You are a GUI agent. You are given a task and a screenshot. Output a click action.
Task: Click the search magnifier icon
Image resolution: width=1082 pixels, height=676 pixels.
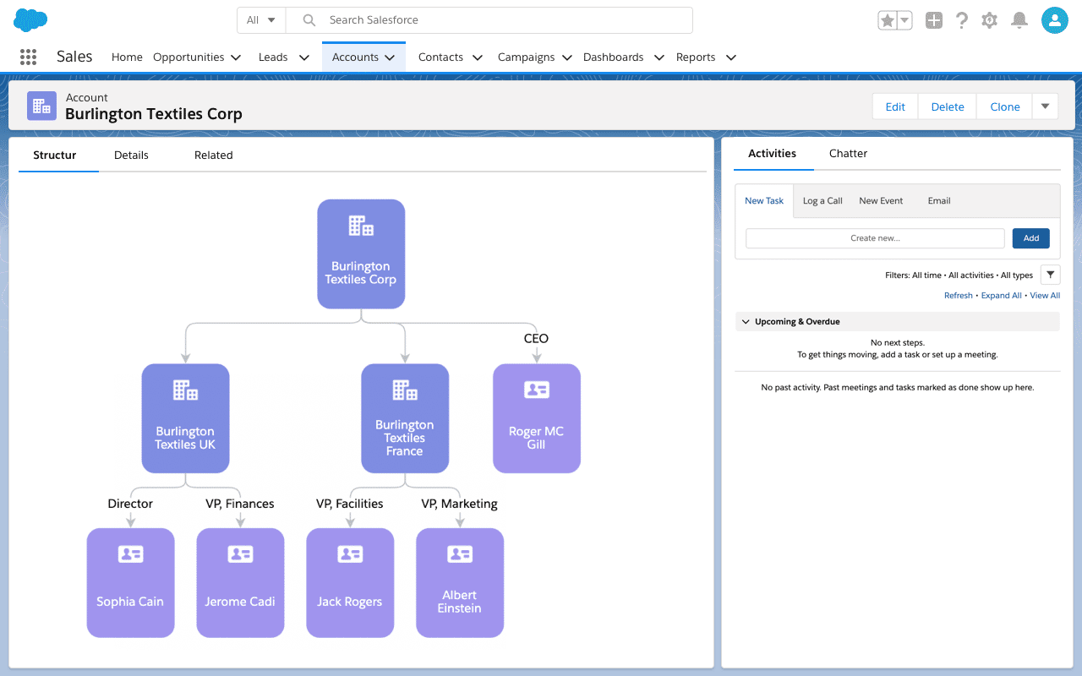[x=309, y=20]
